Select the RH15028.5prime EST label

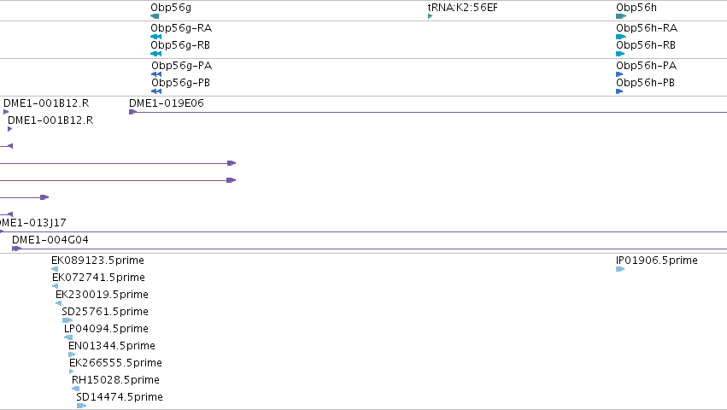point(115,380)
